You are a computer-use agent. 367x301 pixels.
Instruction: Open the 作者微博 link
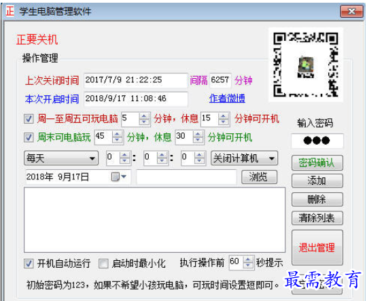[x=227, y=99]
